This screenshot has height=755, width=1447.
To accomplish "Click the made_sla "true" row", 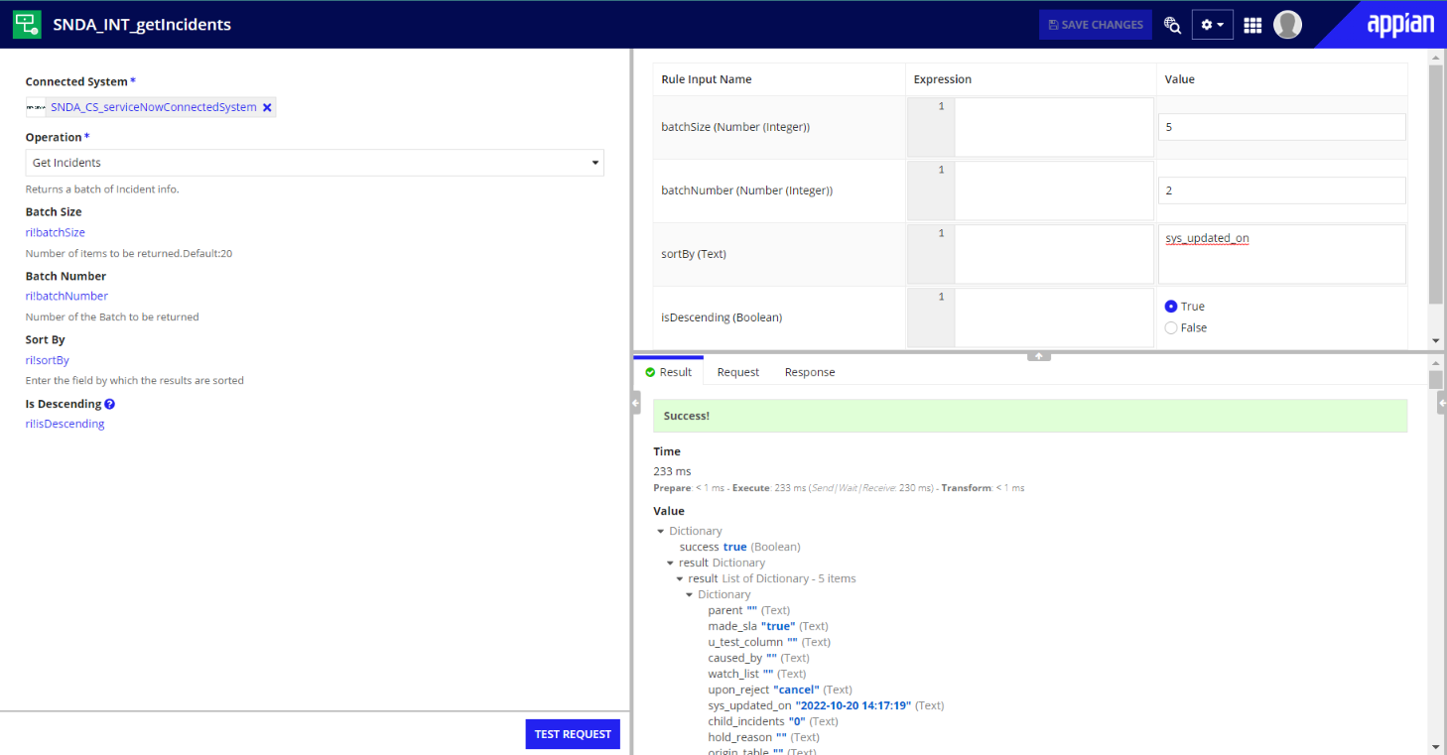I will (768, 626).
